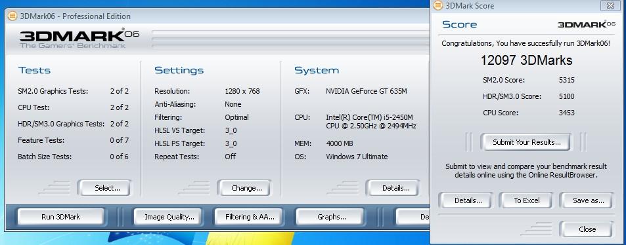626x245 pixels.
Task: Click the Filtering value 'Optimal'
Action: click(x=236, y=117)
